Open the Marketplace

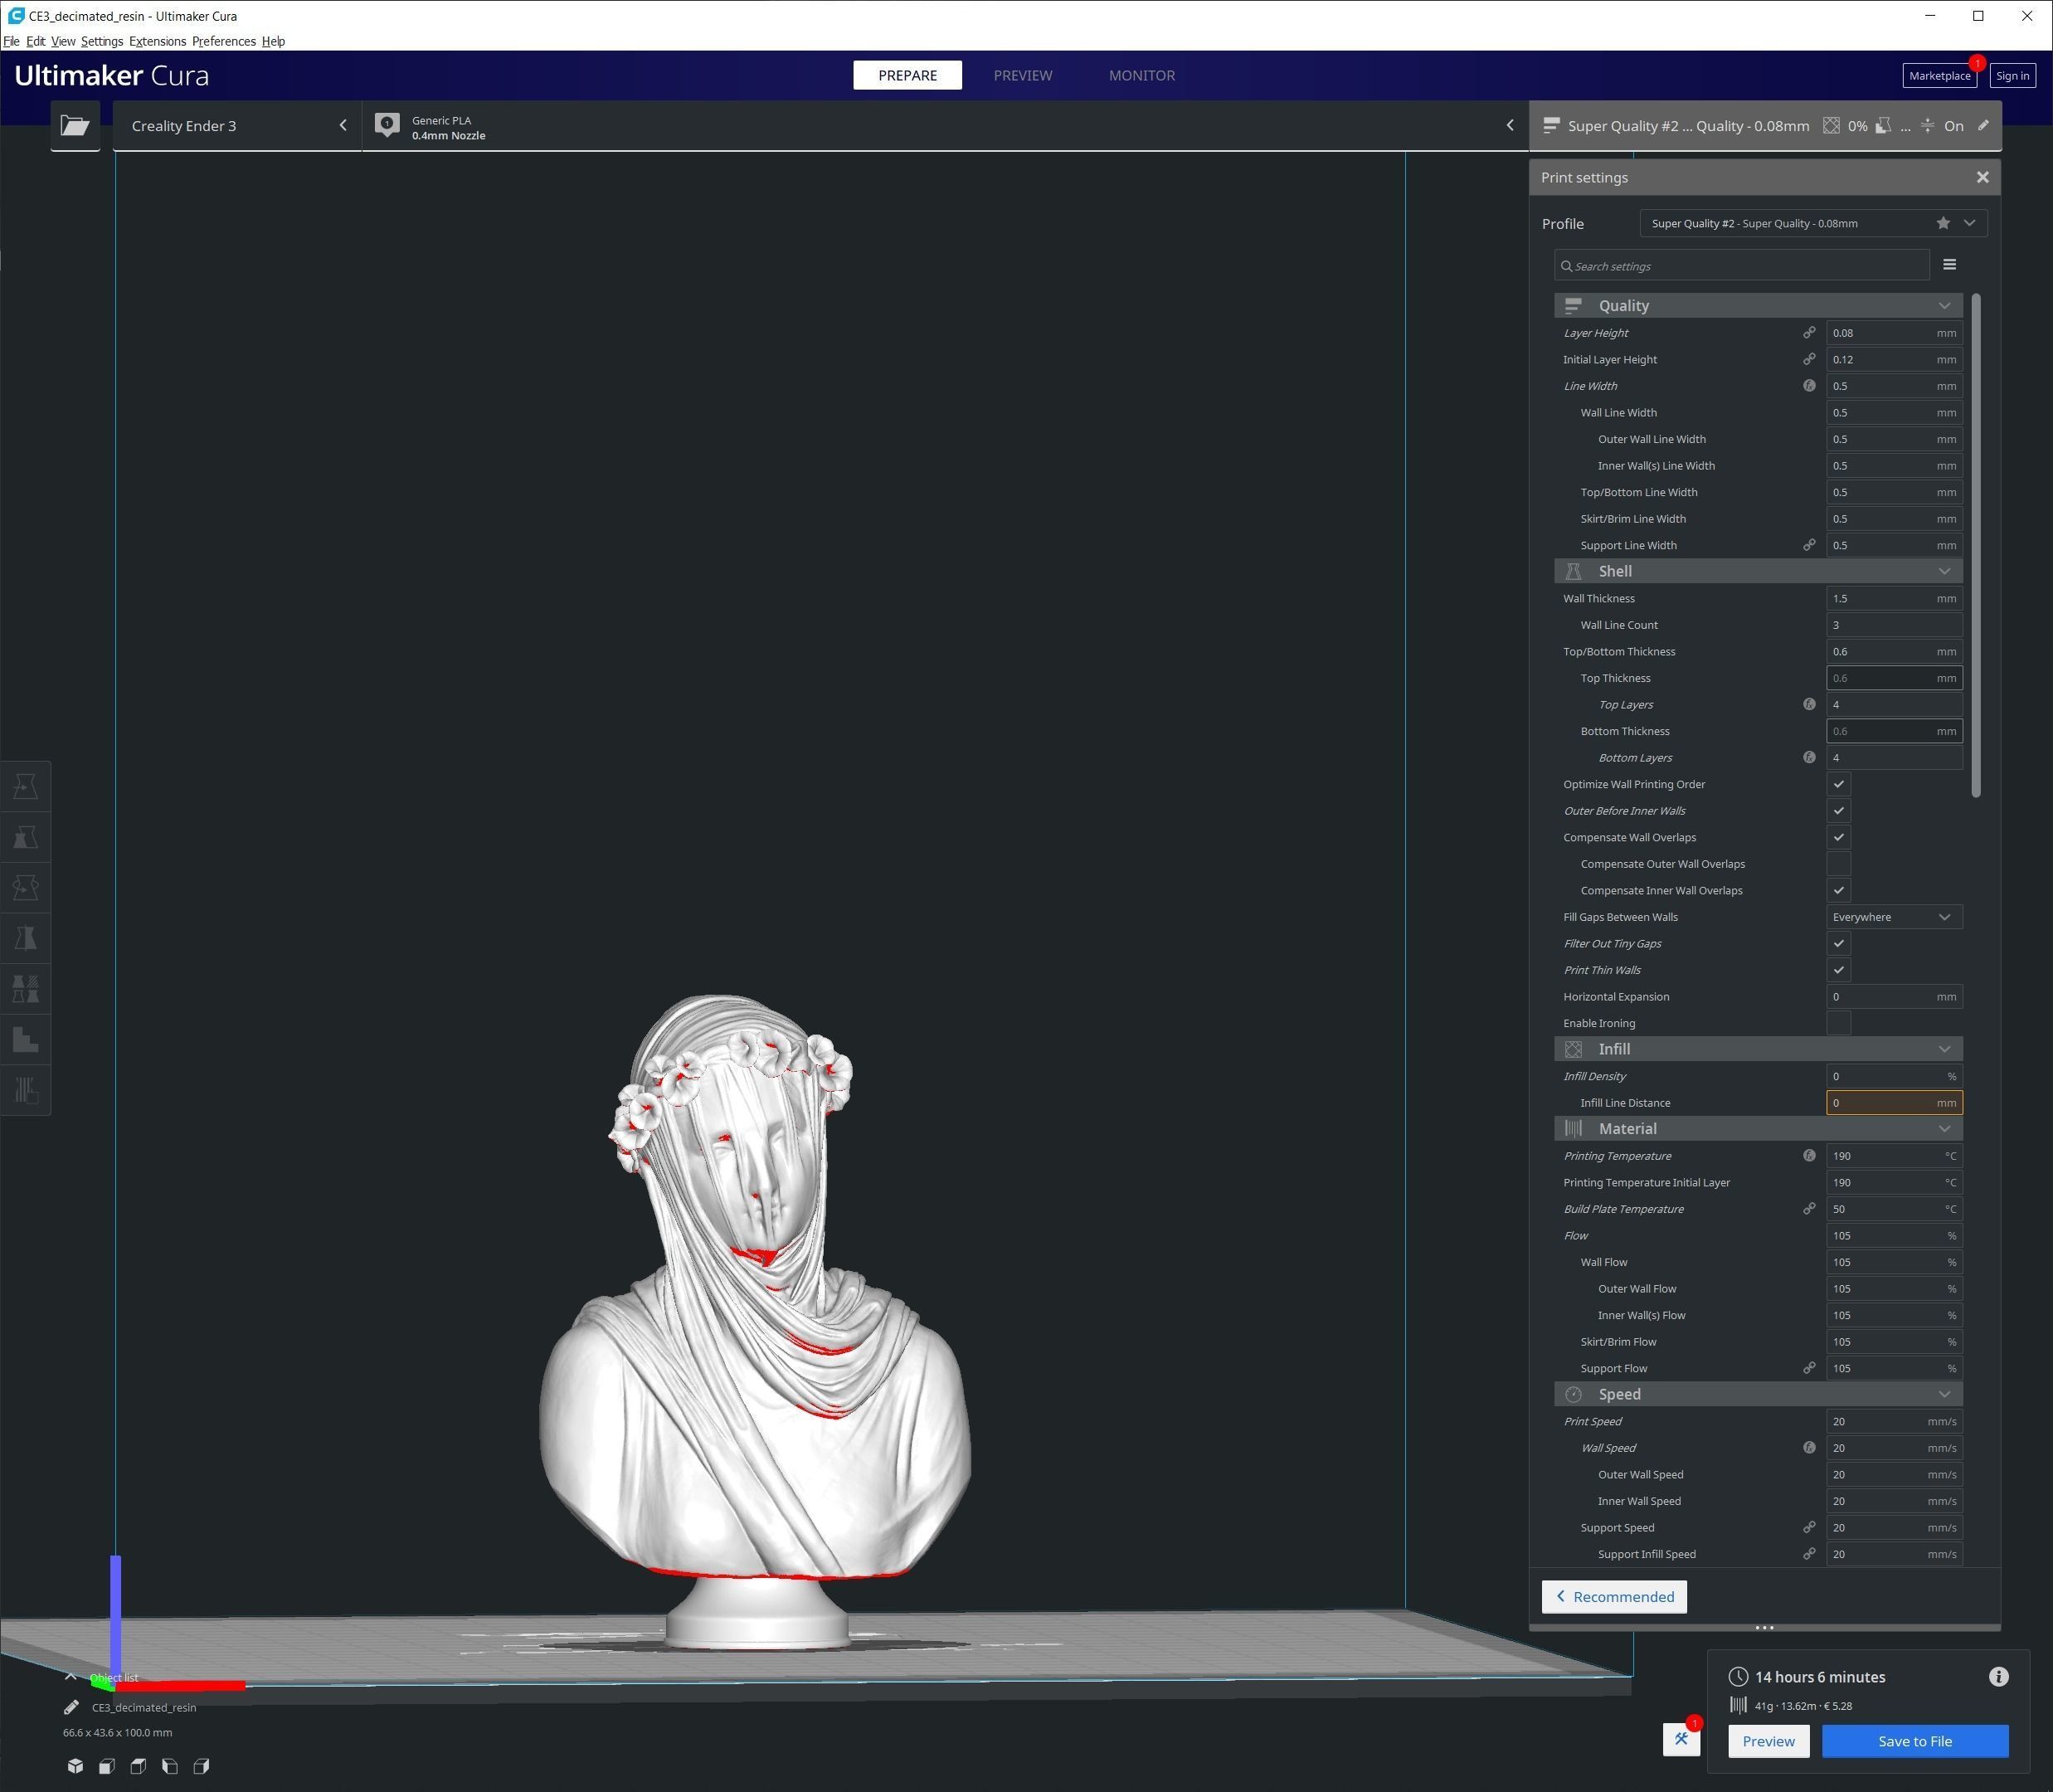[x=1939, y=76]
